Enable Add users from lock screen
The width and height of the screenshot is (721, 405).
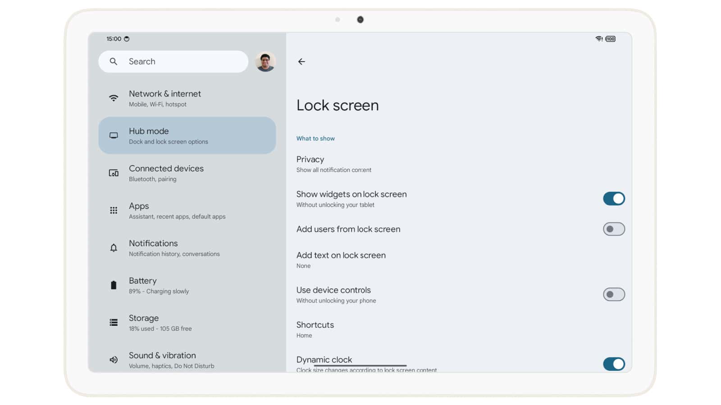click(613, 229)
